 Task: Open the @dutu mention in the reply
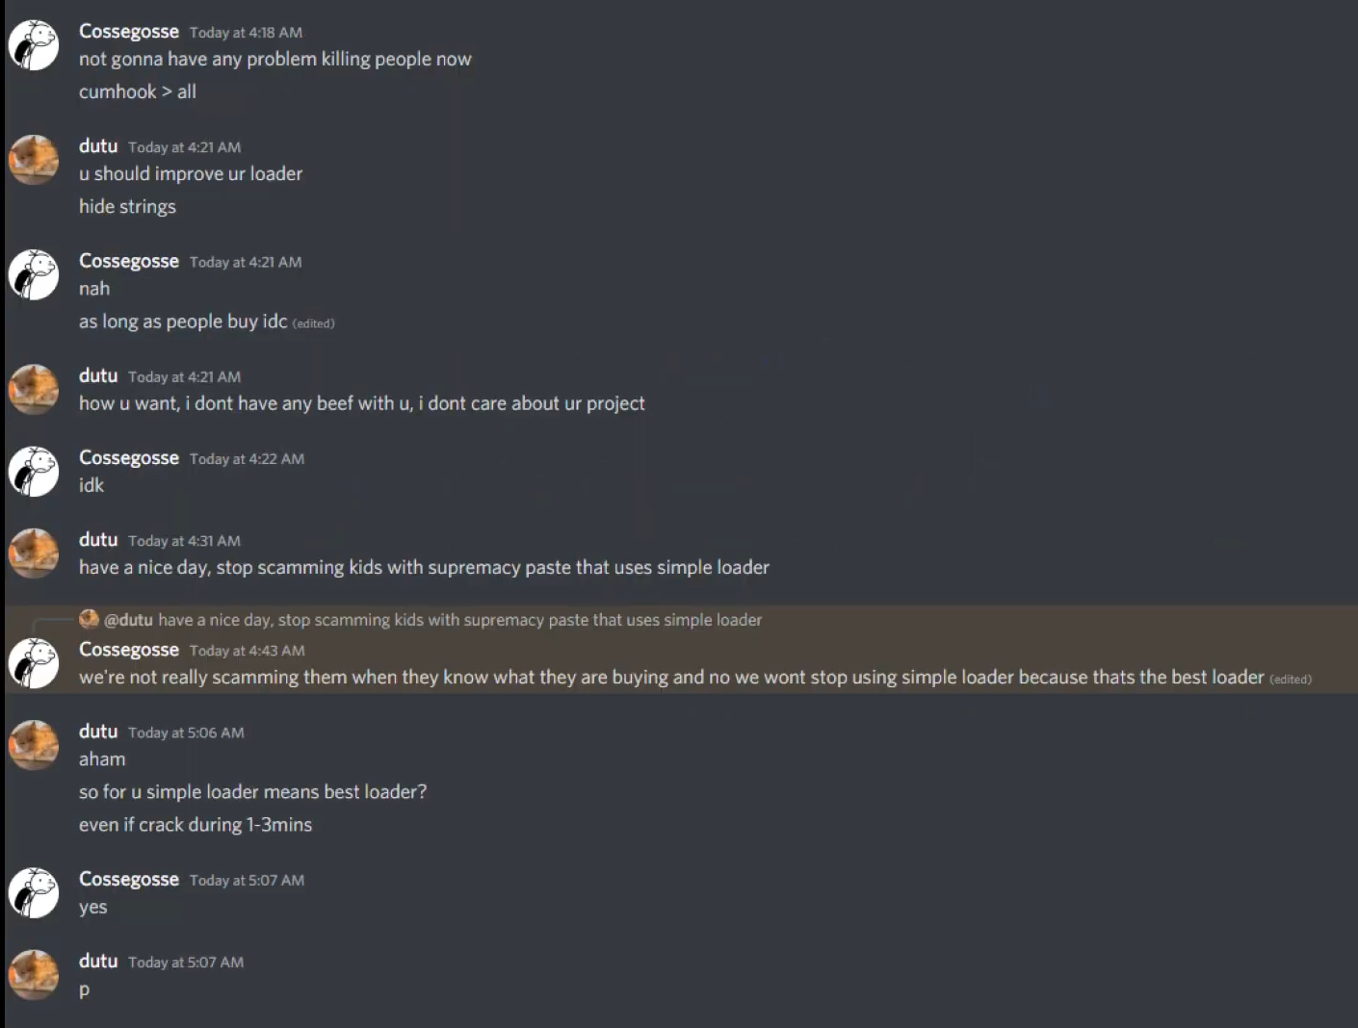pos(128,620)
